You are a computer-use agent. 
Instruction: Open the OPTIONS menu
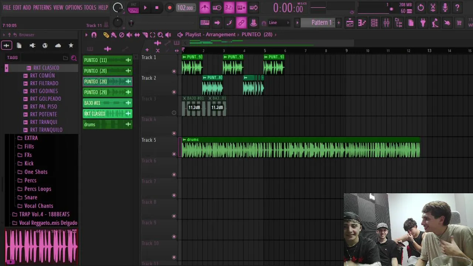[74, 7]
